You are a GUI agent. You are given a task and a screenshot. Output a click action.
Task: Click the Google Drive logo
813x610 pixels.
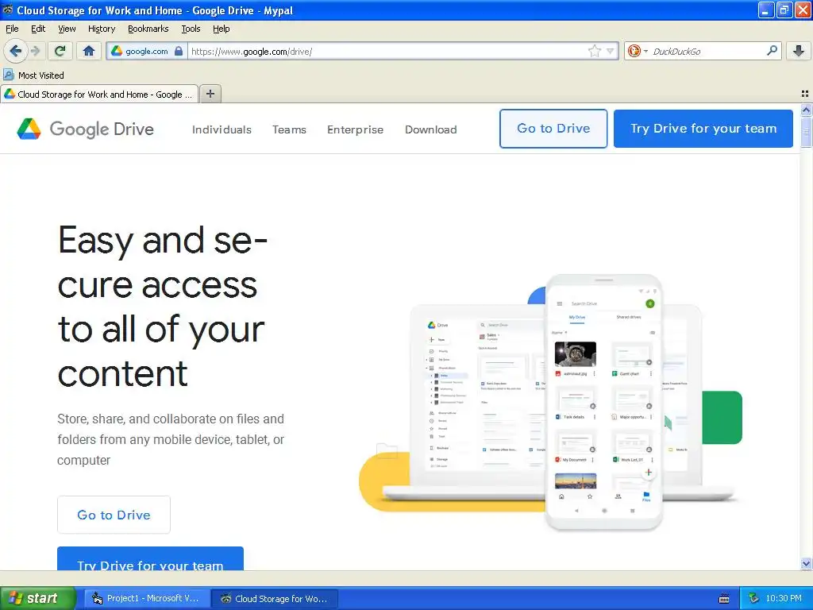[x=86, y=129]
